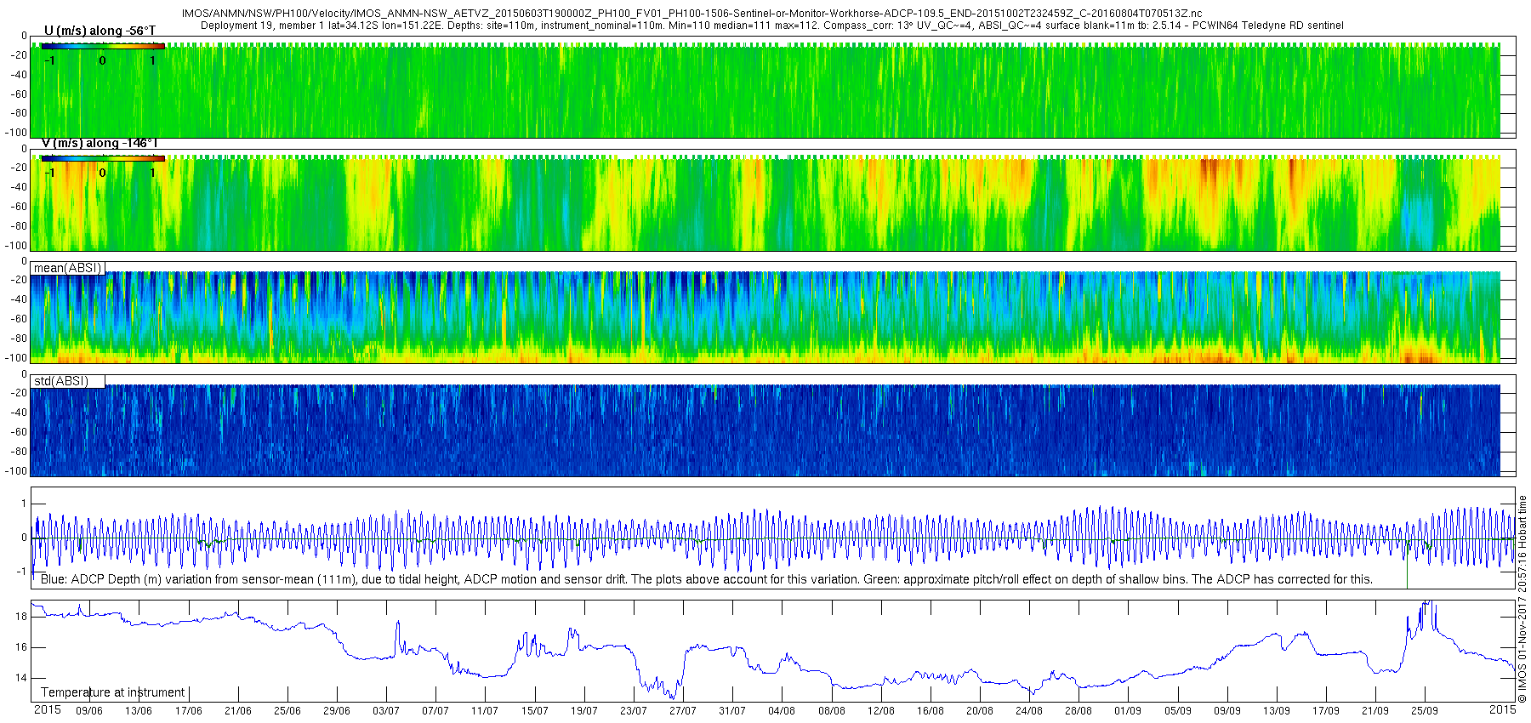Click the 17/06 date tick label
This screenshot has width=1531, height=723.
click(x=188, y=711)
